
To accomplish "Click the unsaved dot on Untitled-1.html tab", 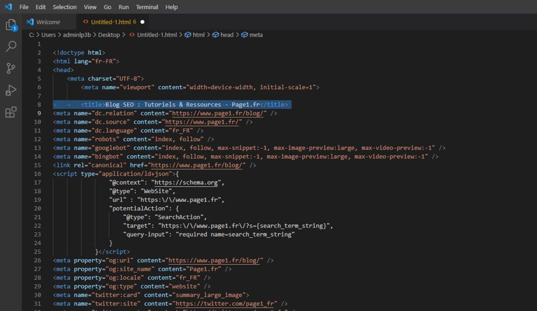I will pyautogui.click(x=142, y=22).
